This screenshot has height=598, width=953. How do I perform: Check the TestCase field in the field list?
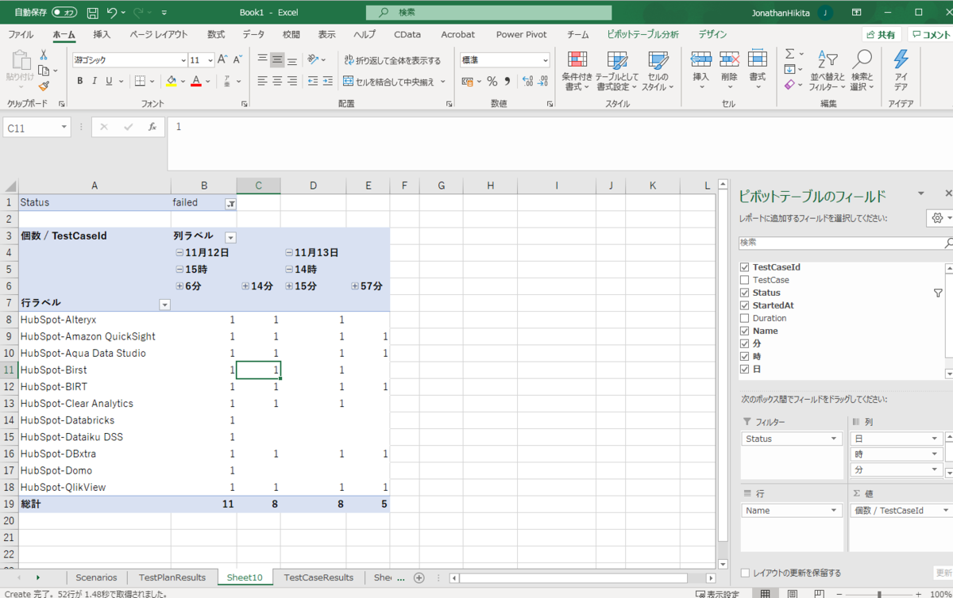click(x=743, y=279)
